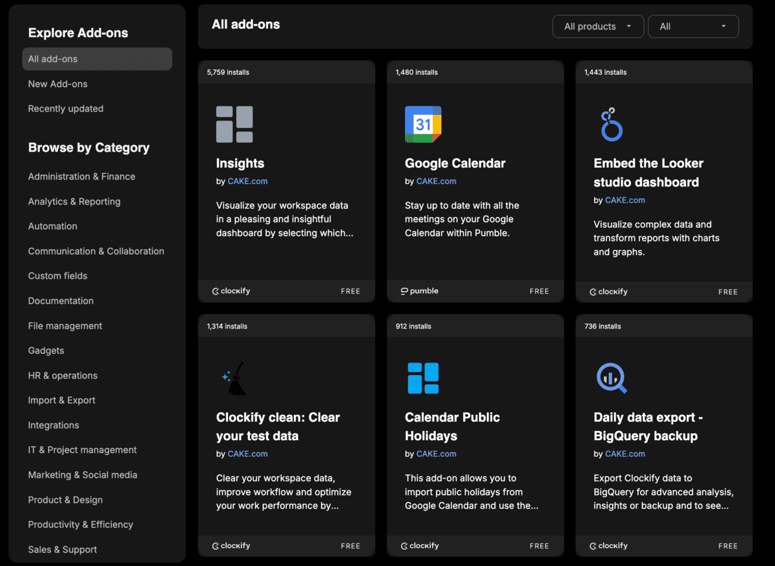Screen dimensions: 775x566
Task: Click the Calendar Public Holidays description text
Action: pos(471,492)
